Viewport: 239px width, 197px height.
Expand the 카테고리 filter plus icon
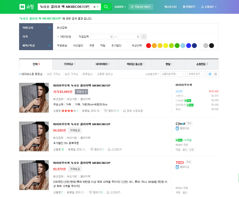tap(49, 28)
